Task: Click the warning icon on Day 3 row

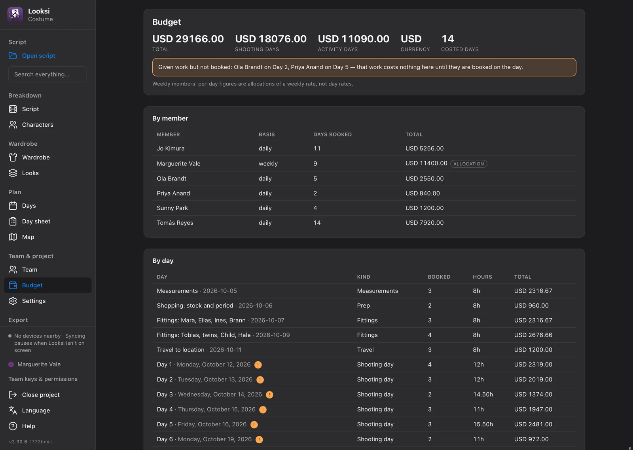Action: click(x=269, y=395)
